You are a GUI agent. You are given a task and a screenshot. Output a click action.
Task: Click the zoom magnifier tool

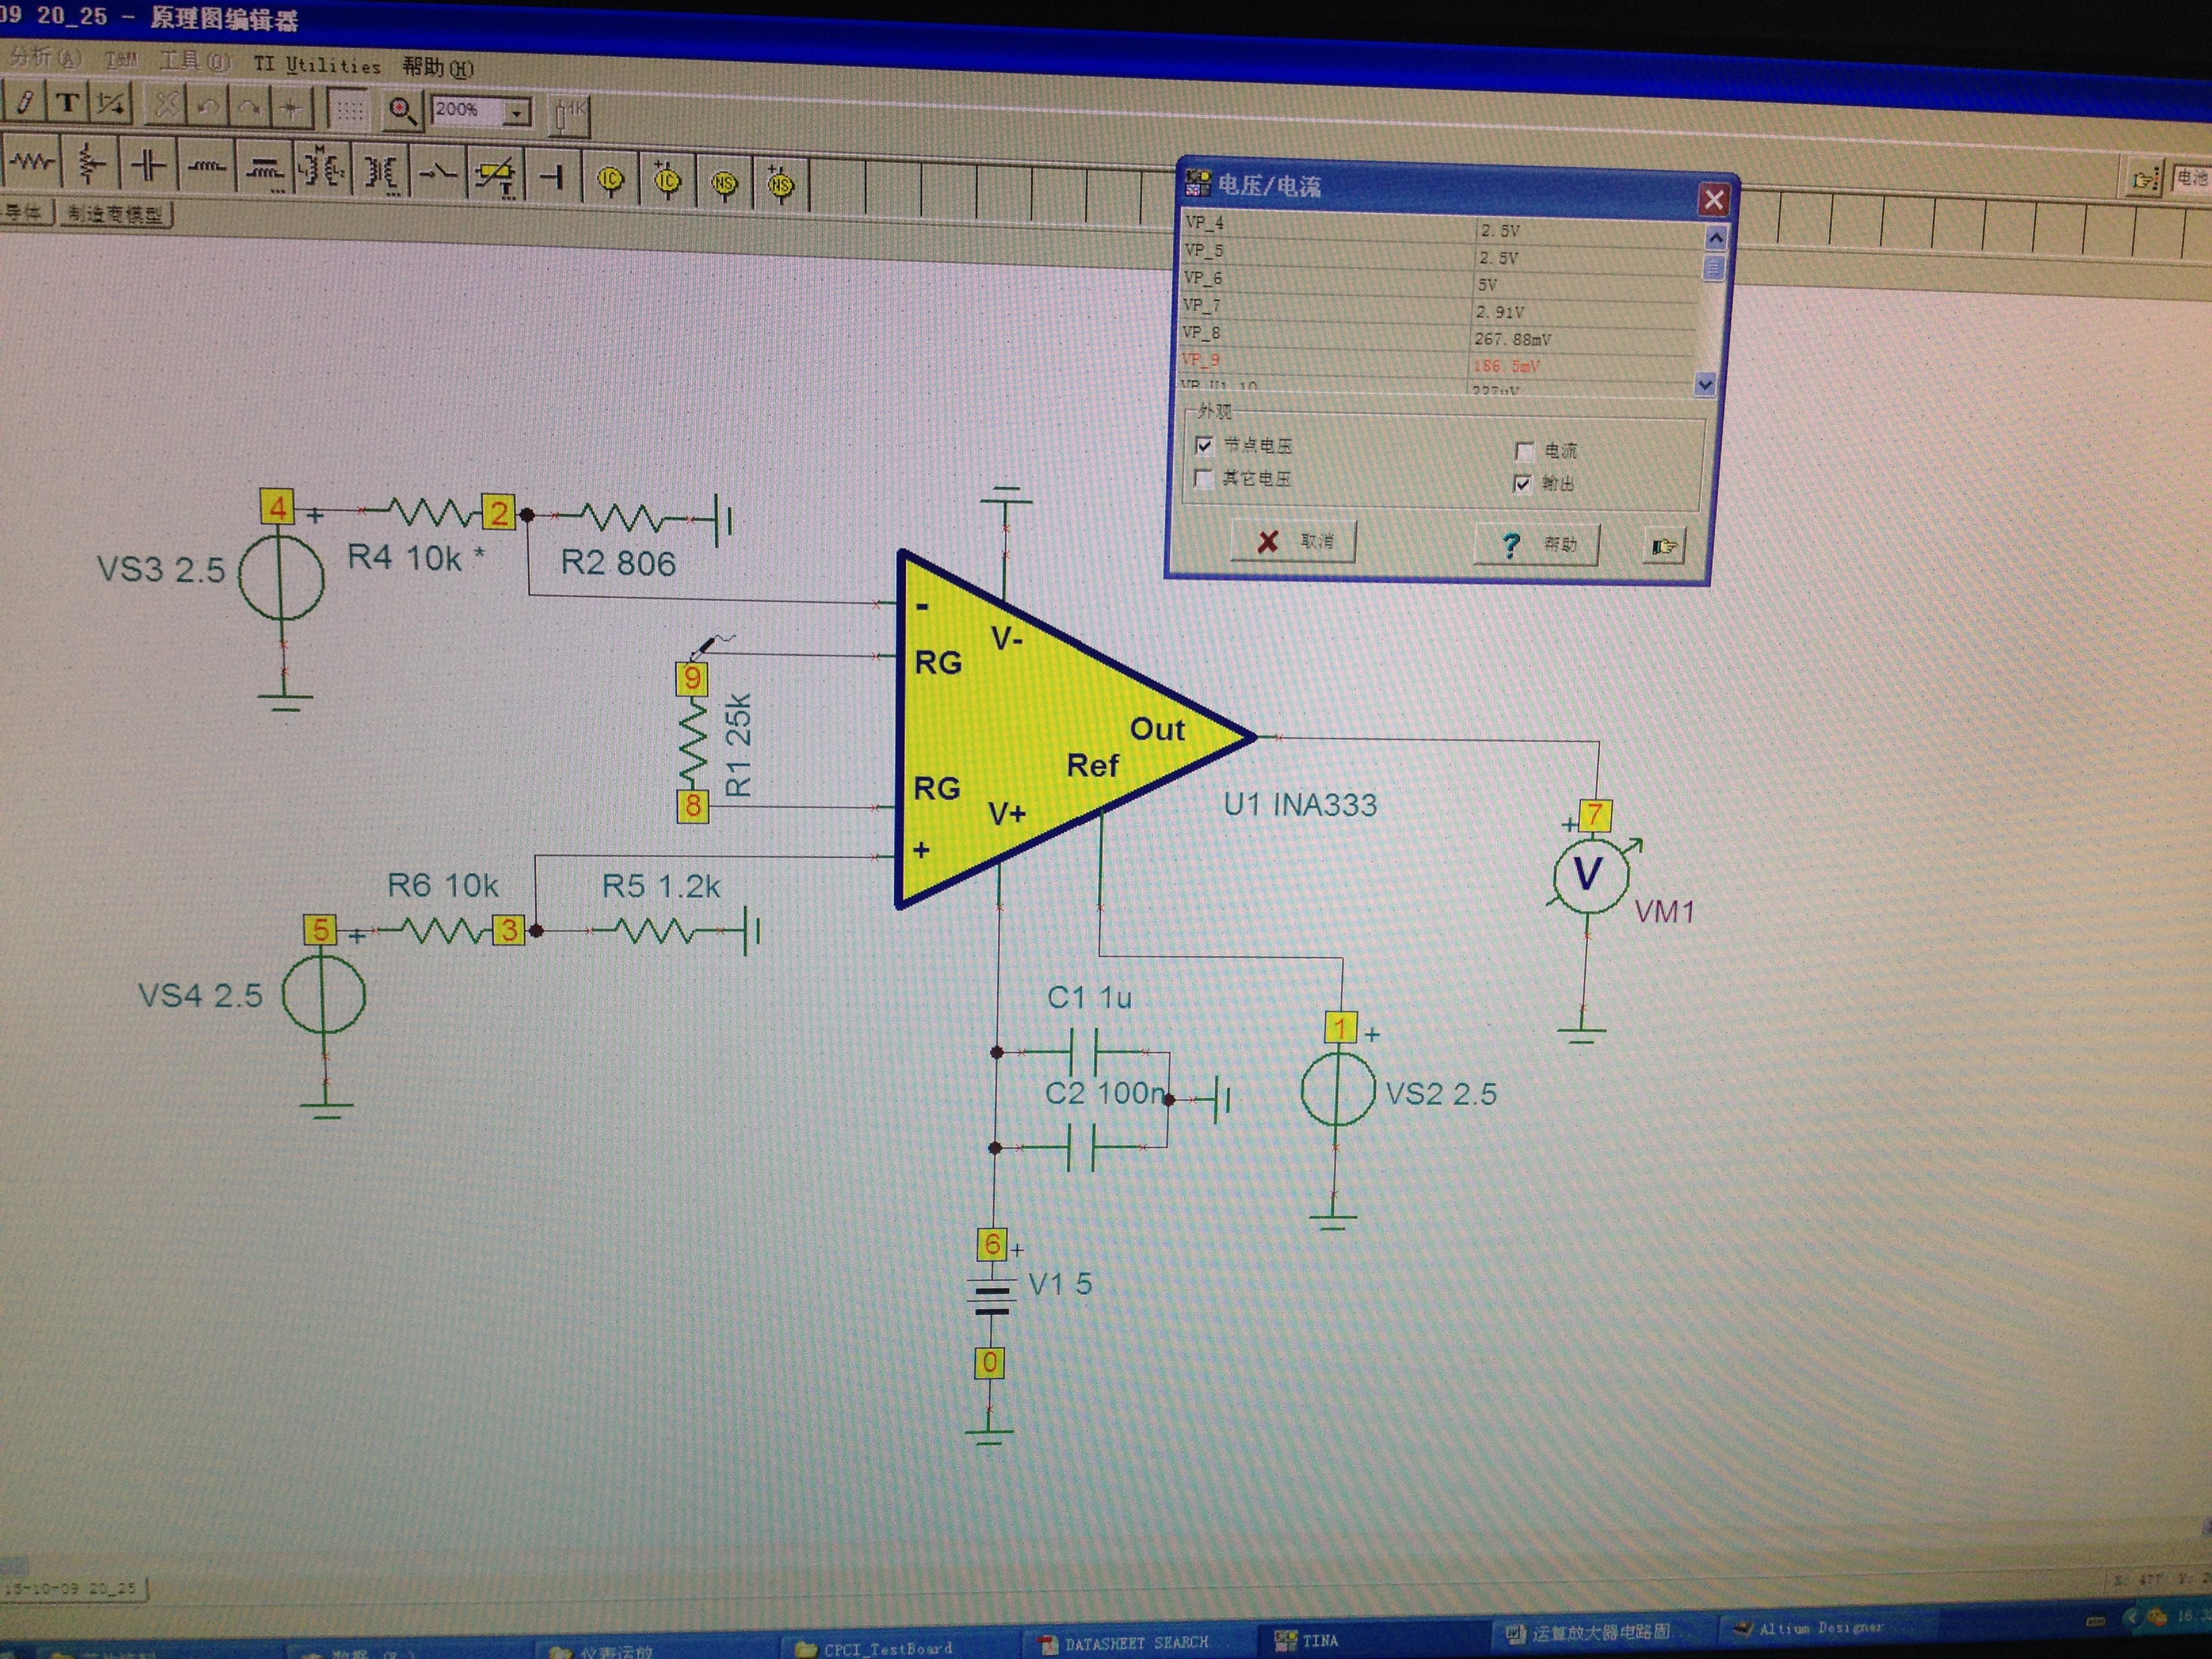pos(402,111)
